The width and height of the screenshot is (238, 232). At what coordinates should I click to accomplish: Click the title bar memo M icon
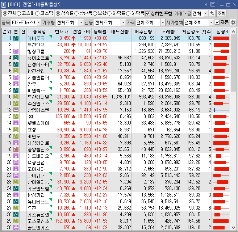[213, 4]
